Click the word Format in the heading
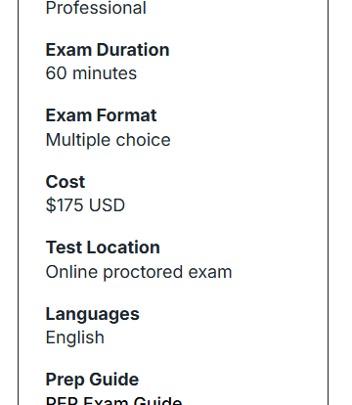 coord(126,115)
